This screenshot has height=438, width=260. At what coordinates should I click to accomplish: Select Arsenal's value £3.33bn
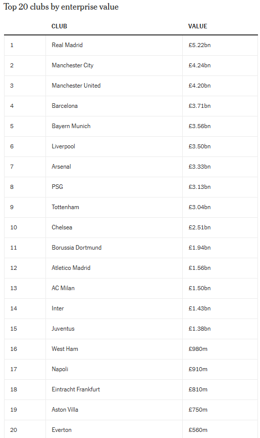click(199, 167)
